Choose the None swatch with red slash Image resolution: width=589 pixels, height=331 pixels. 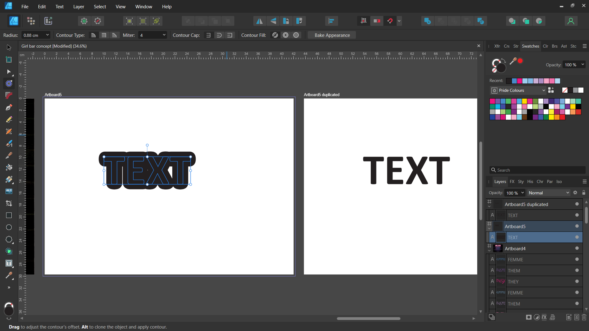[565, 90]
